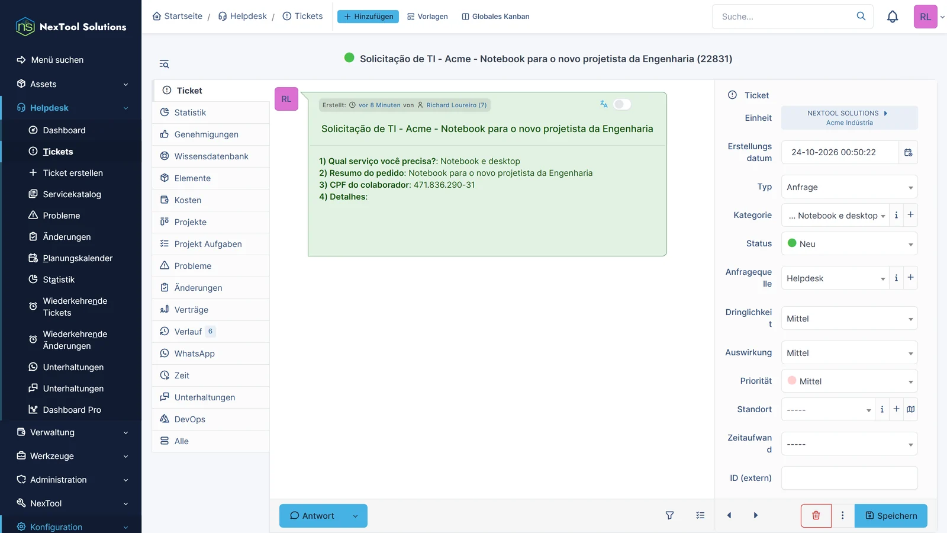Click the Suche search field
Screen dimensions: 947x533
784,17
